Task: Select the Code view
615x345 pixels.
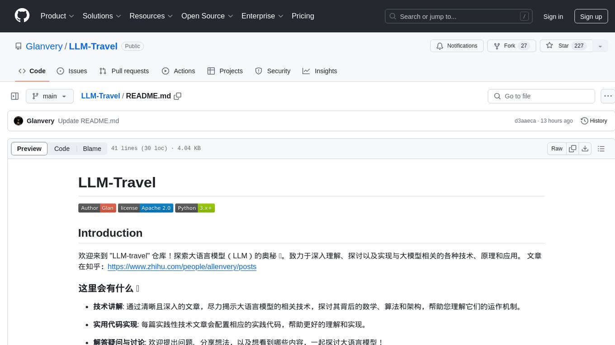Action: point(62,149)
